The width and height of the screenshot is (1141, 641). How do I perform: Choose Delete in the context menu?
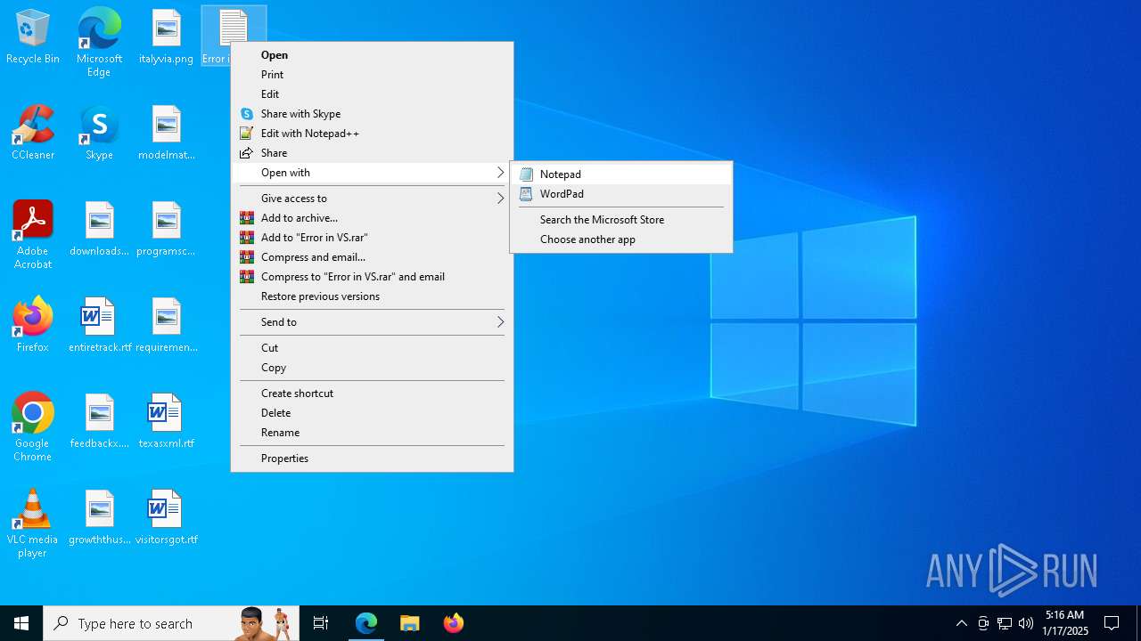[x=372, y=413]
